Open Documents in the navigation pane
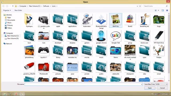This screenshot has width=171, height=96. 10,20
